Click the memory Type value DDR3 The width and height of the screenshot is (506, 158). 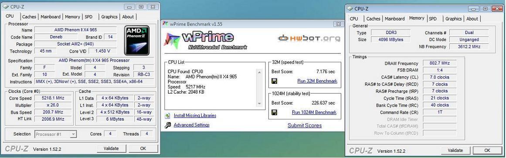(390, 33)
